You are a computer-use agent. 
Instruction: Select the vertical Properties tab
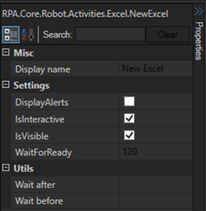(199, 41)
